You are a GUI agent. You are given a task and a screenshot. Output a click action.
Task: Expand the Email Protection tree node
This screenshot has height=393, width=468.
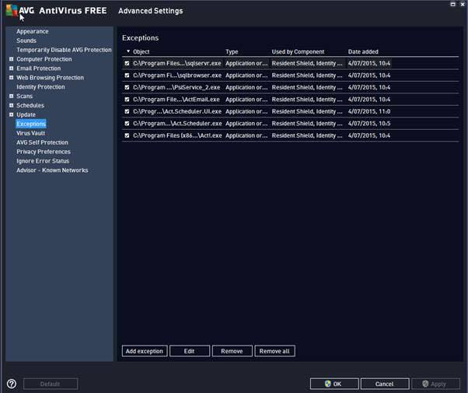pos(12,68)
